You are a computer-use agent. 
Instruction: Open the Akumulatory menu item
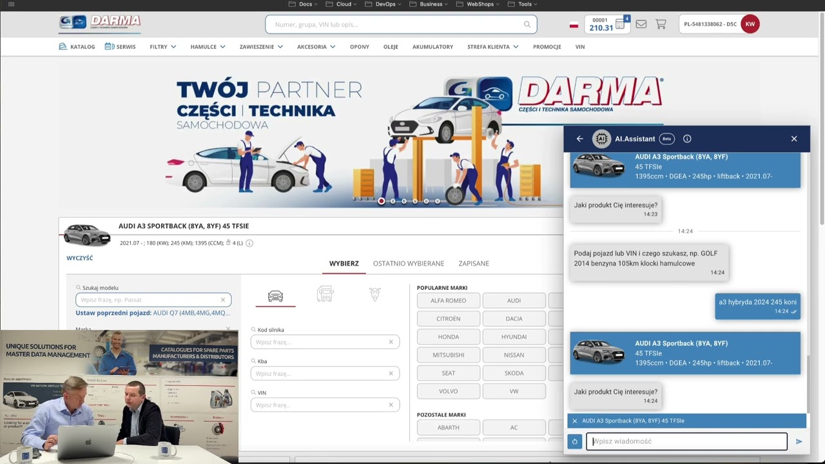pos(432,47)
